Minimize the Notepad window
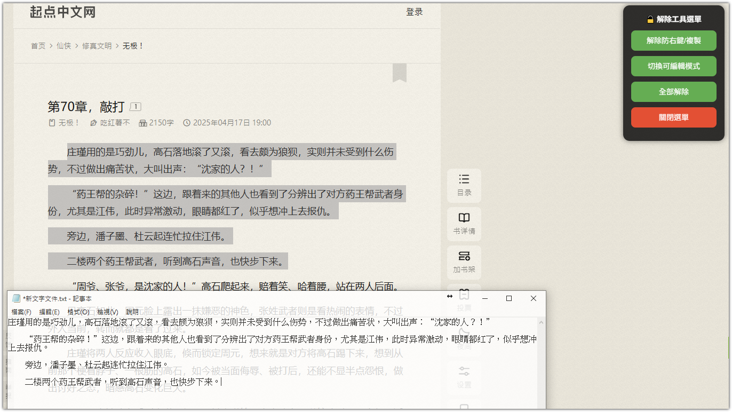The height and width of the screenshot is (412, 732). (x=484, y=298)
